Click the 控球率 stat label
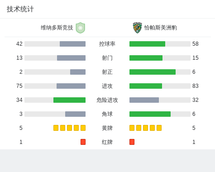Image resolution: width=215 pixels, height=172 pixels. pos(107,44)
